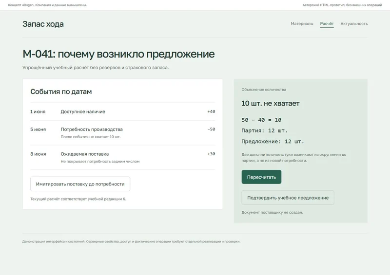The image size is (390, 275).
Task: Click the +40 quantity value
Action: 211,111
